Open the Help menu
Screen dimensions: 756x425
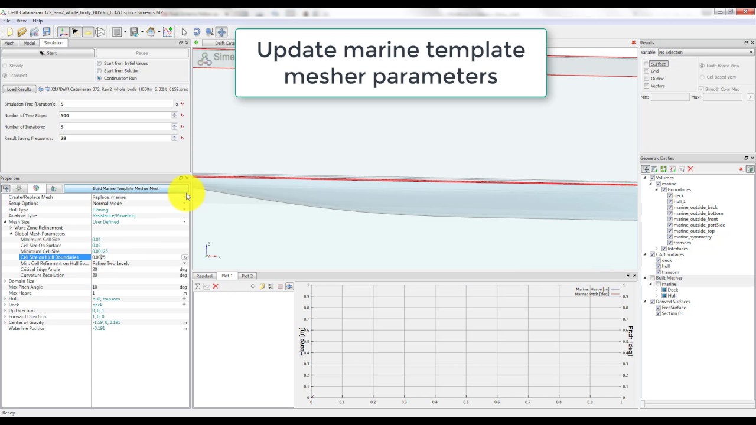click(37, 21)
